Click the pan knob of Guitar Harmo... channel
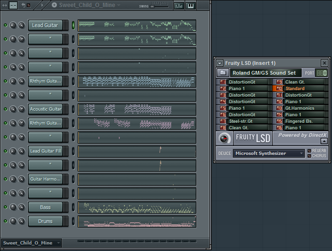This screenshot has width=332, height=251. 13,179
